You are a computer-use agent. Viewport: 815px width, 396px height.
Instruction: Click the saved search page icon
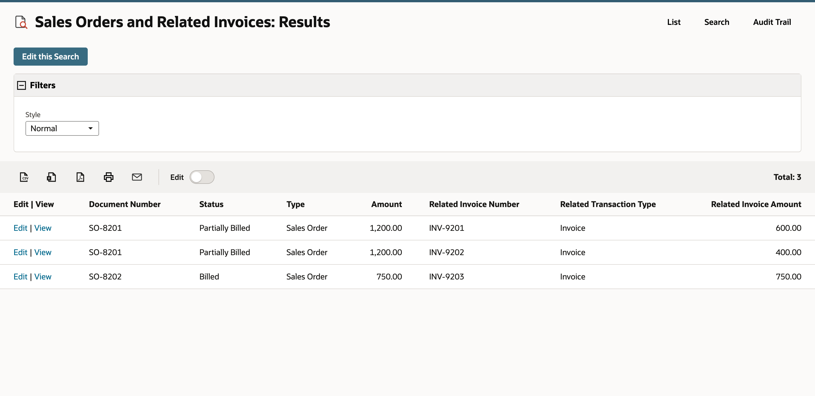pyautogui.click(x=21, y=22)
